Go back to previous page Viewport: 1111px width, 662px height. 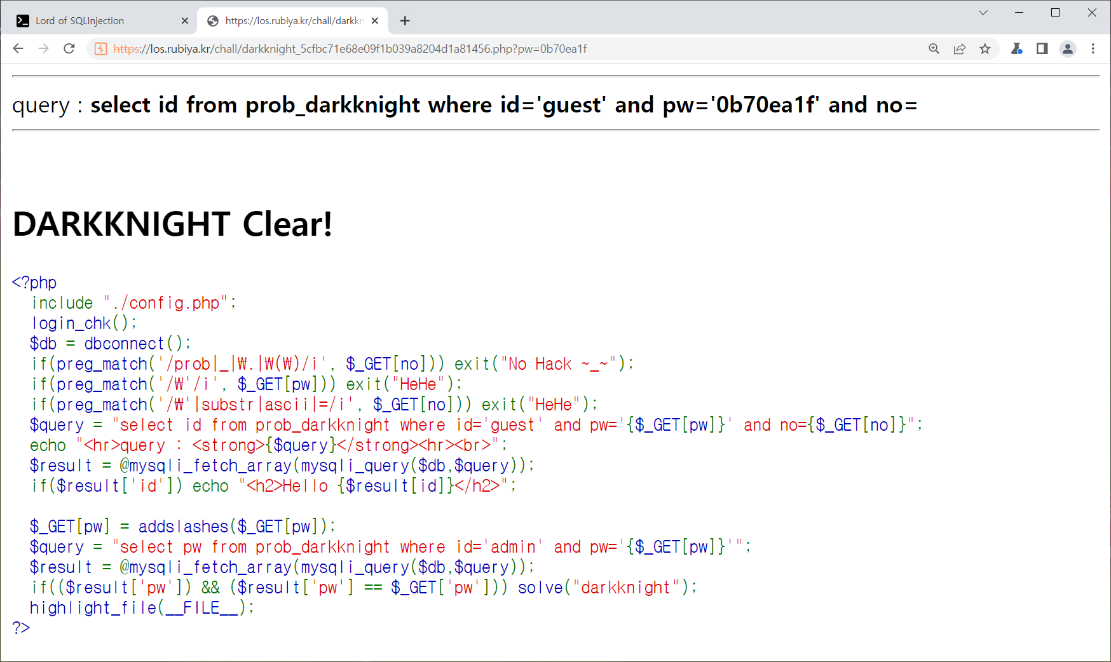tap(18, 48)
